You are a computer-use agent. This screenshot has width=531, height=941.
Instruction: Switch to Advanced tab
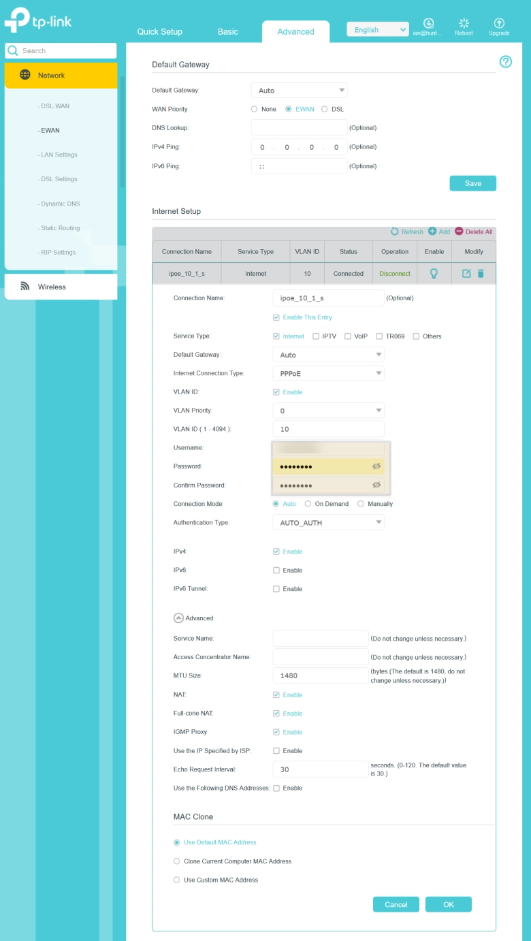pos(295,31)
